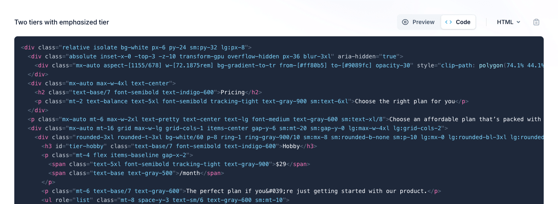Click the "Hobby" text in the h3 line

pyautogui.click(x=291, y=146)
